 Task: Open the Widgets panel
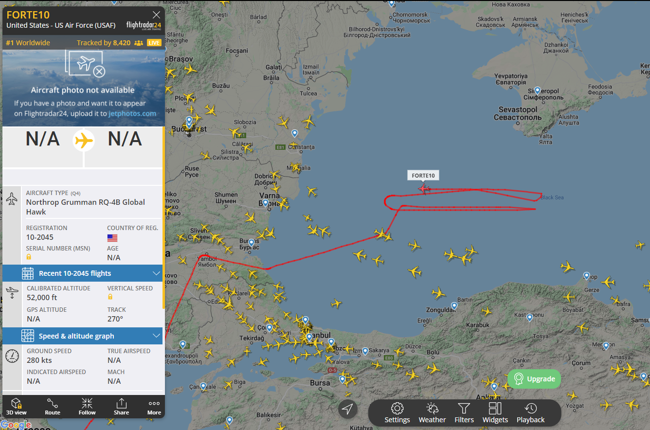(x=495, y=413)
